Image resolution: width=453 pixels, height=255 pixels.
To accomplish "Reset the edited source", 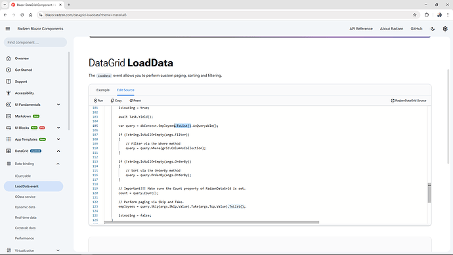I will point(135,101).
